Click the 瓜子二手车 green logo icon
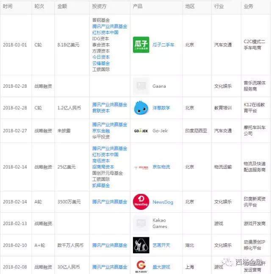271x274 pixels. click(x=141, y=45)
